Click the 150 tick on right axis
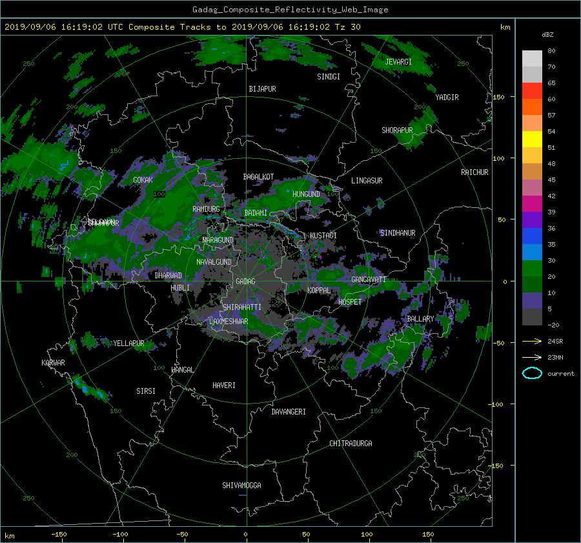This screenshot has width=581, height=543. (498, 97)
